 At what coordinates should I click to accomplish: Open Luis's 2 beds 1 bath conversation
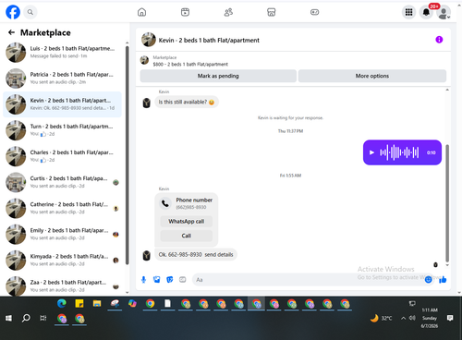pos(62,52)
